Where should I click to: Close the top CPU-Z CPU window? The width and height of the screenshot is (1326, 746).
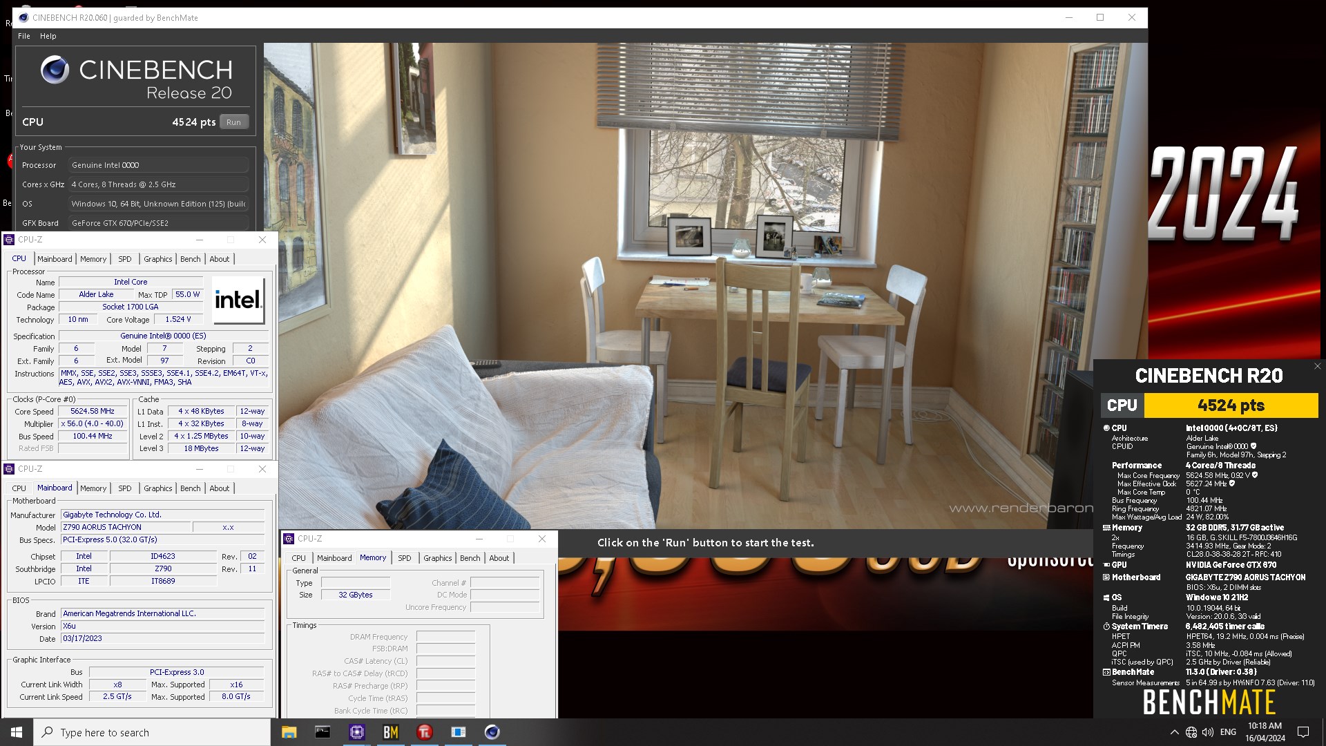click(x=262, y=240)
